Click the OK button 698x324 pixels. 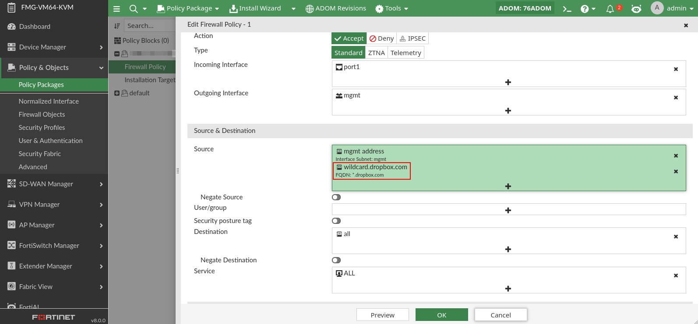point(441,315)
